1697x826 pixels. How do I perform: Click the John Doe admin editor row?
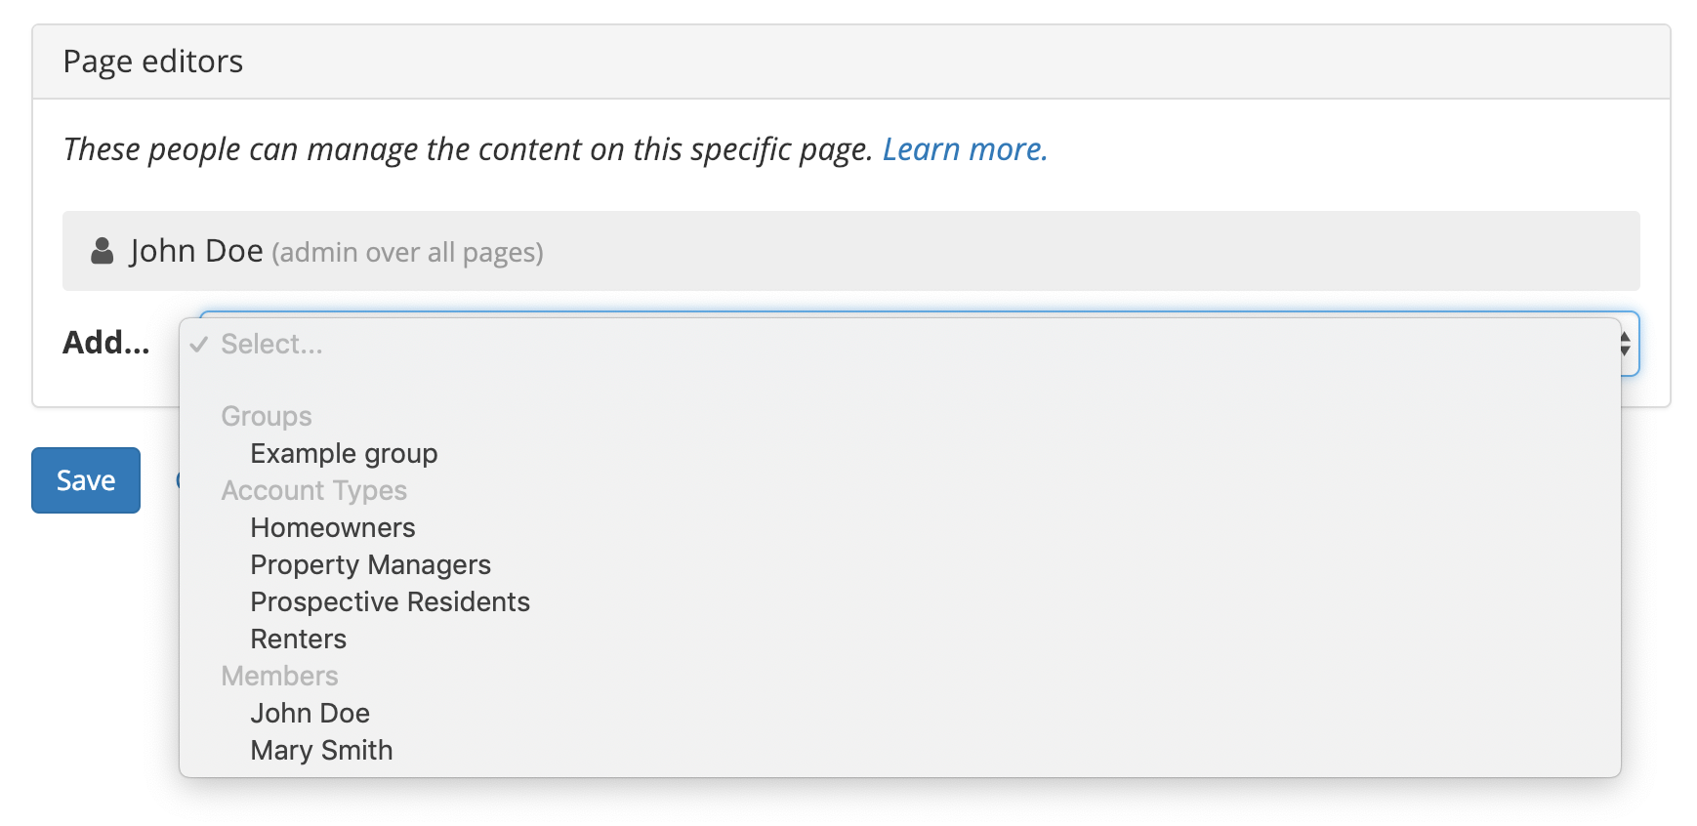click(x=849, y=251)
